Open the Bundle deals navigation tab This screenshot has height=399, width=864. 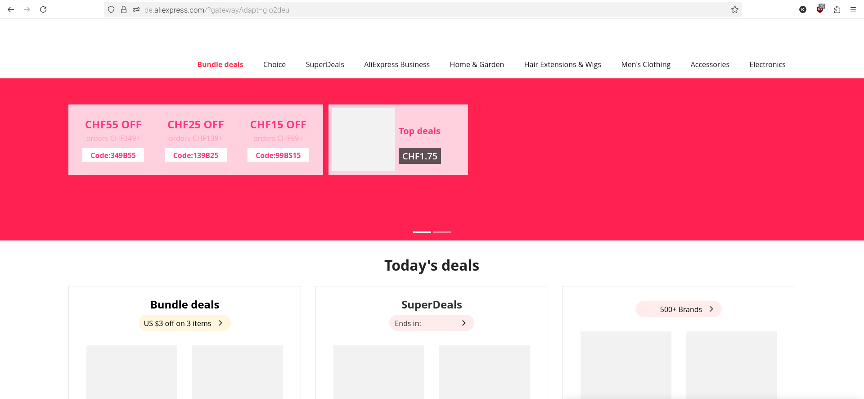tap(220, 64)
